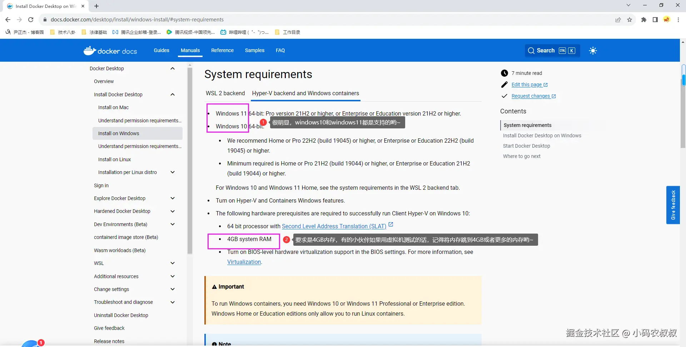Open the browser extensions puzzle icon
Viewport: 686px width, 347px height.
click(644, 20)
